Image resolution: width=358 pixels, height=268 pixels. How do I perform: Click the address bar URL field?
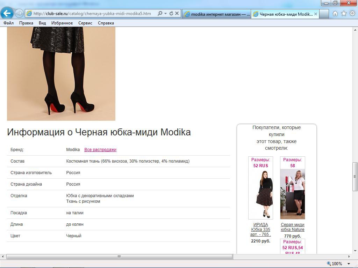(x=92, y=14)
